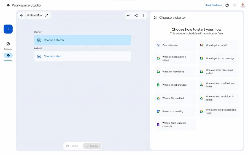The image size is (248, 155).
Task: Edit flow name with pencil icon
Action: 46,15
